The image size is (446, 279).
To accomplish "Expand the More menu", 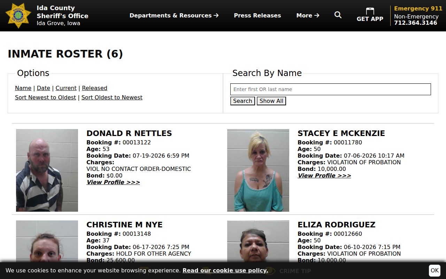I will click(308, 15).
